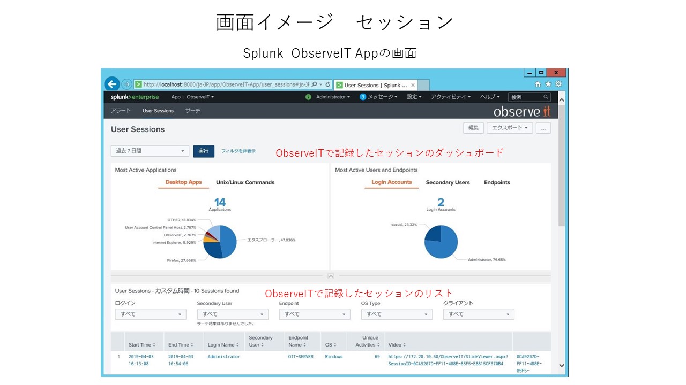
Task: Open the 設定 menu
Action: [414, 97]
